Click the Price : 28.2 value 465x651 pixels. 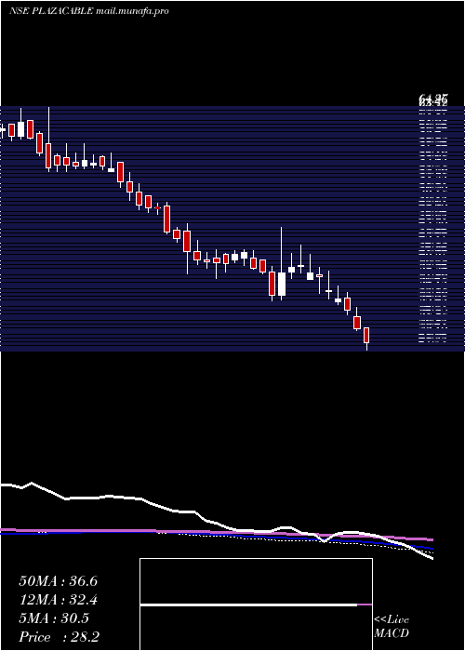(59, 637)
